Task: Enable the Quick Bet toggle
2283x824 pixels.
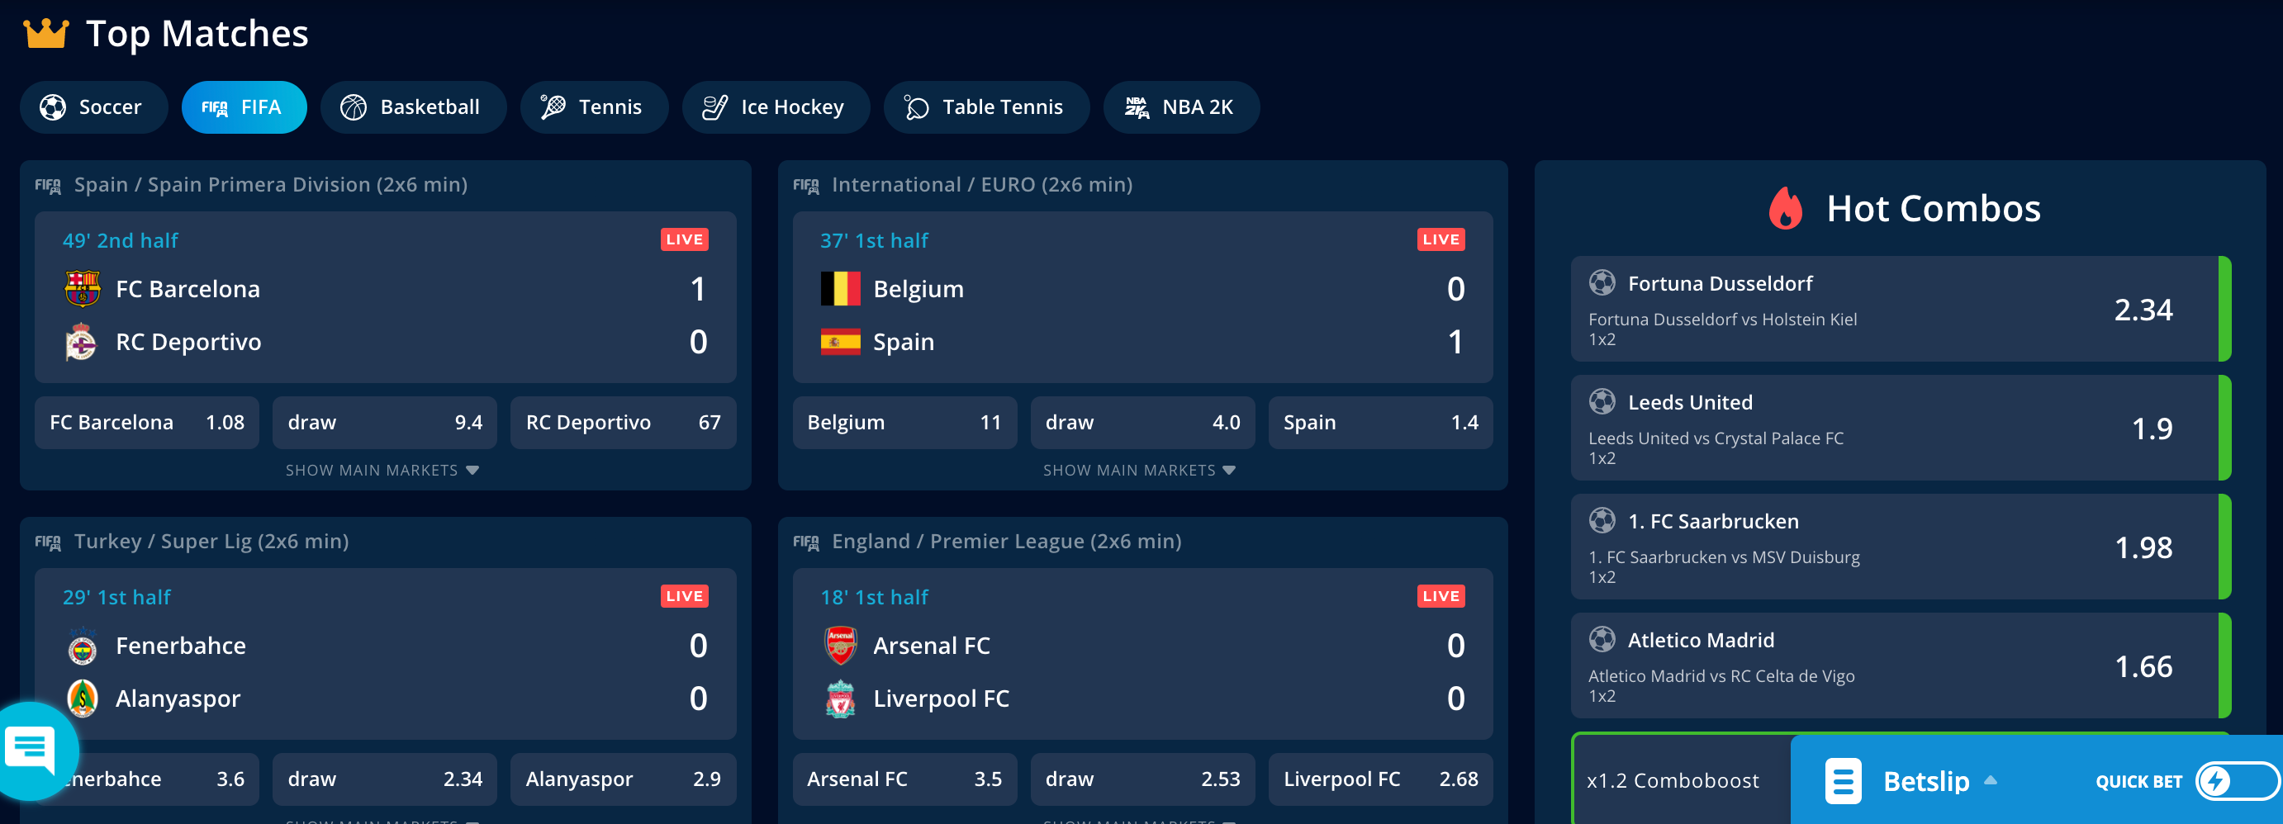Action: [x=2235, y=780]
